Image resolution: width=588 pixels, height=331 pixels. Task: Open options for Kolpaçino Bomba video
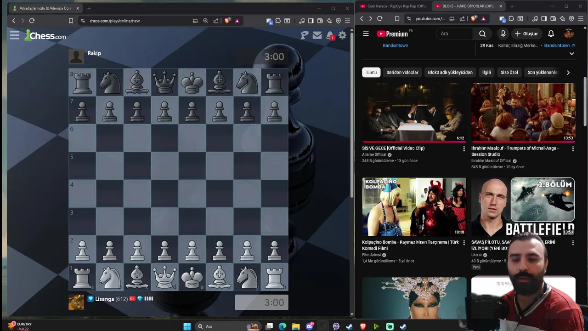(464, 243)
